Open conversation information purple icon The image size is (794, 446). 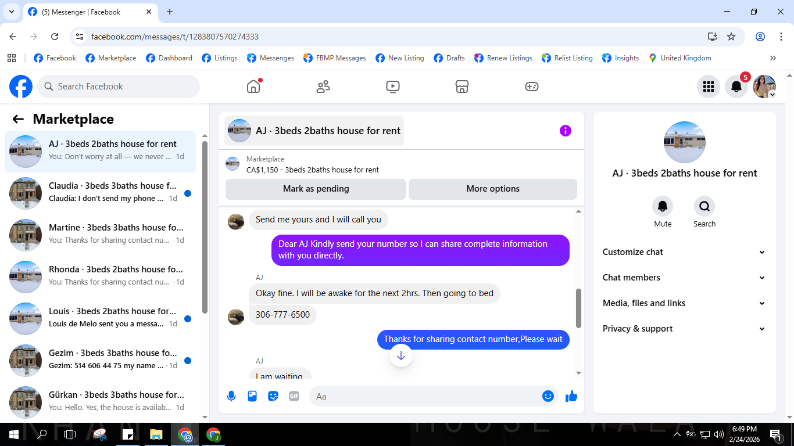566,131
